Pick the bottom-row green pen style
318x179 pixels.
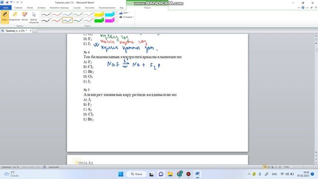(78, 20)
